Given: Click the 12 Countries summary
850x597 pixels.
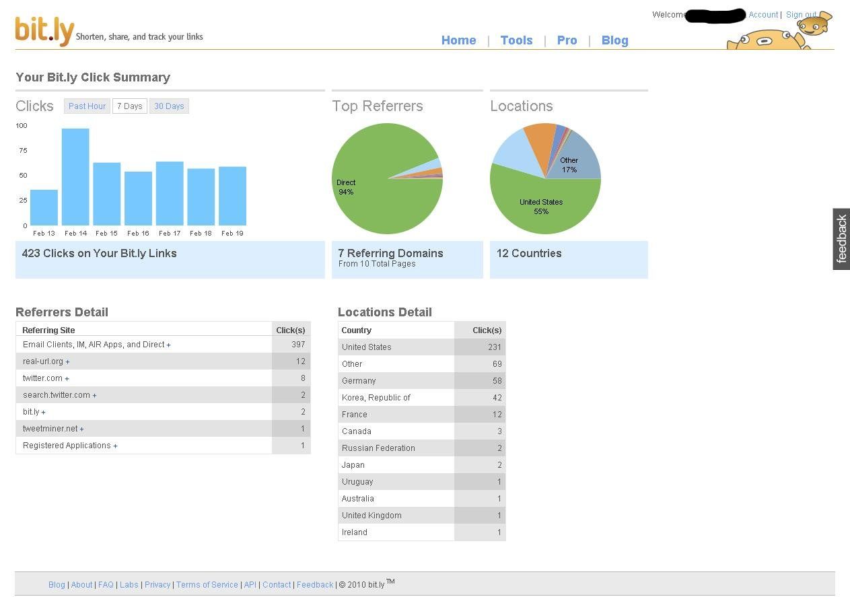Looking at the screenshot, I should click(529, 254).
